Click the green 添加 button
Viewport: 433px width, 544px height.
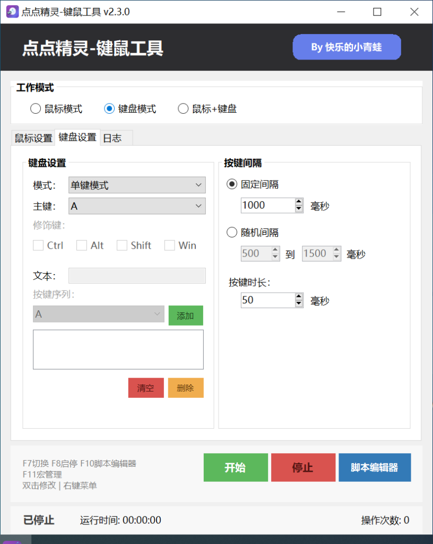click(x=186, y=315)
